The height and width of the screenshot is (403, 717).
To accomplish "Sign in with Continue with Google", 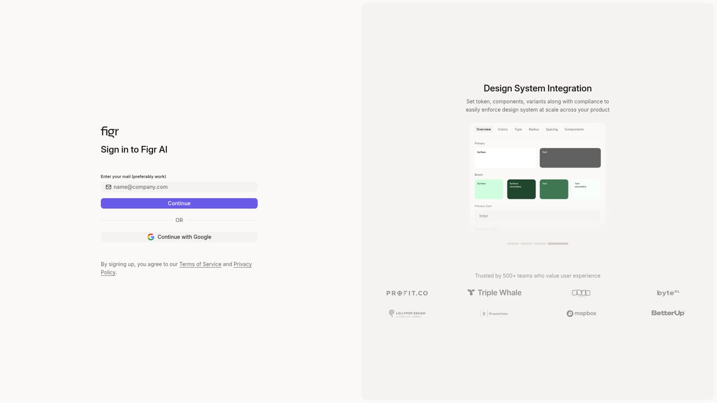I will (179, 237).
